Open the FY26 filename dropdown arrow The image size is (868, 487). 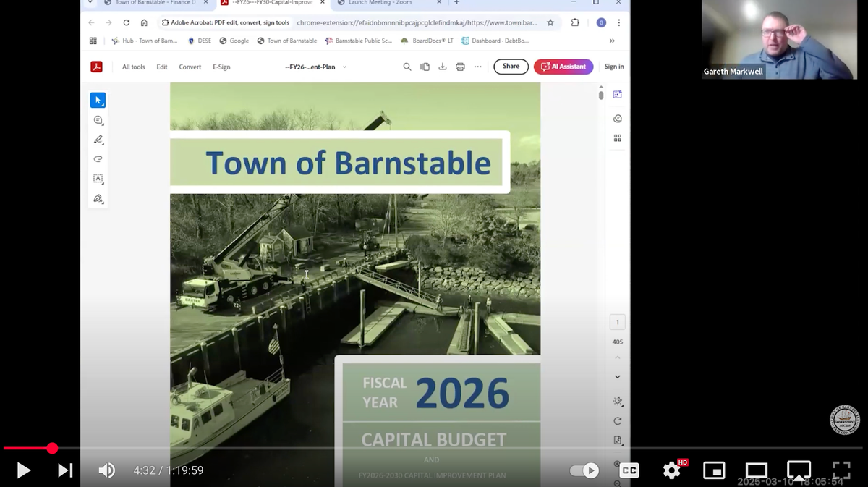pos(346,67)
